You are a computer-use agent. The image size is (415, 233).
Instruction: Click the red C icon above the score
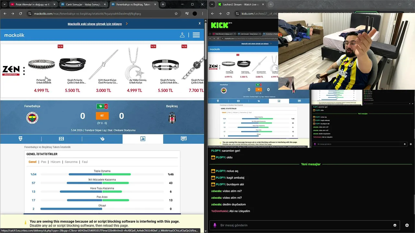pyautogui.click(x=106, y=106)
